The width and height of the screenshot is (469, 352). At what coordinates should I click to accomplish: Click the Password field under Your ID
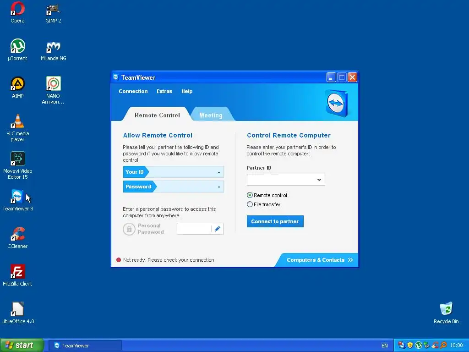(173, 187)
